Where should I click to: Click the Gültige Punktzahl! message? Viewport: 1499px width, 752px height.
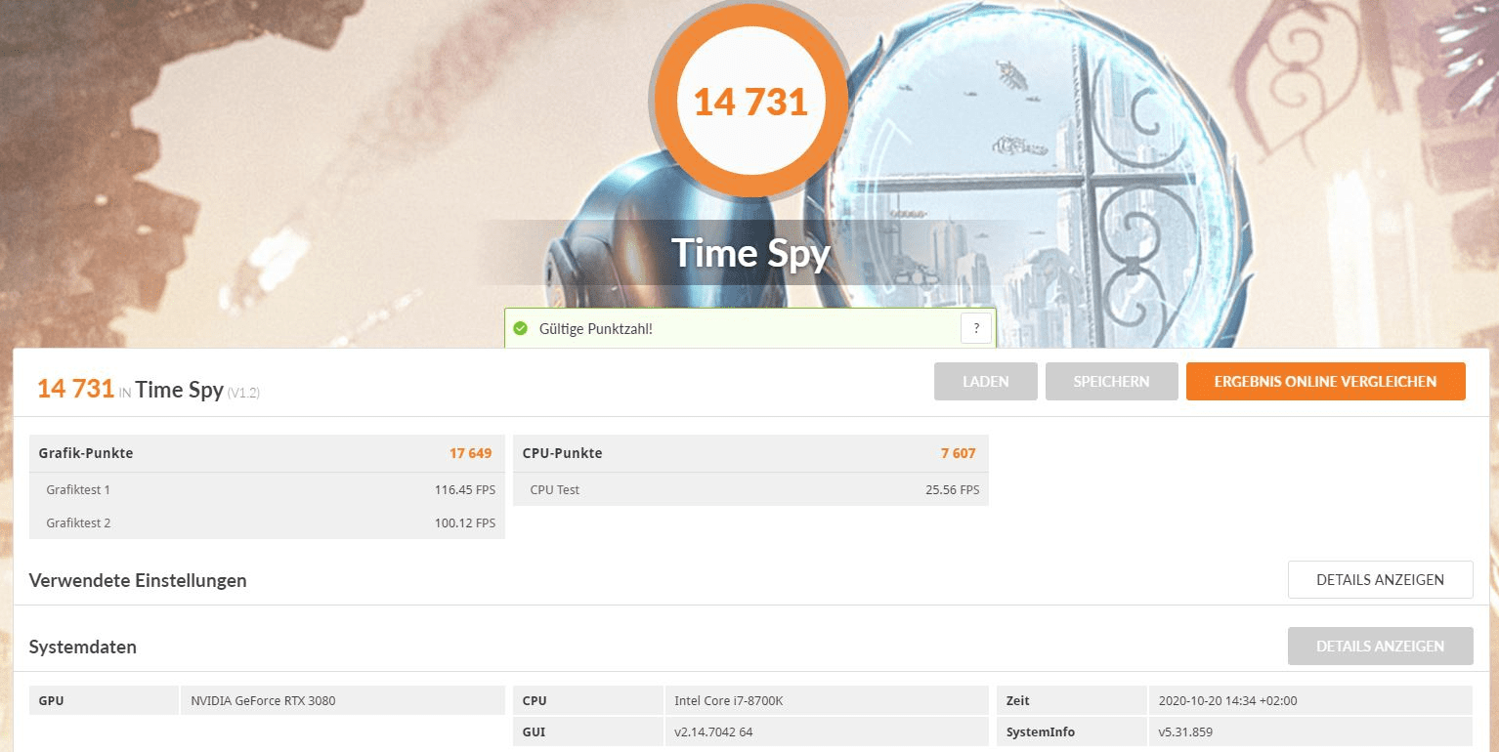(595, 329)
